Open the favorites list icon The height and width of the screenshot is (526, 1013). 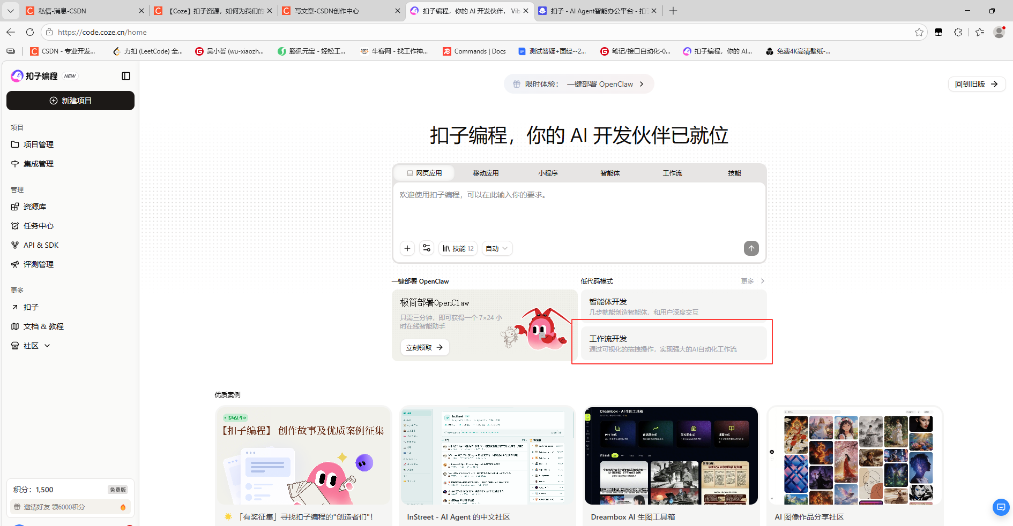click(980, 32)
